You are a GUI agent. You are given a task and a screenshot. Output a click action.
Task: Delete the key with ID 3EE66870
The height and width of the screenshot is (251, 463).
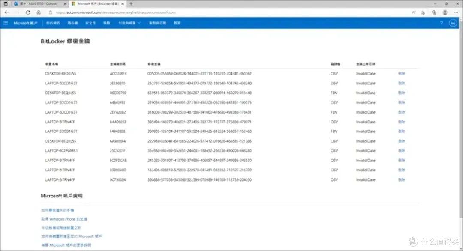point(402,83)
